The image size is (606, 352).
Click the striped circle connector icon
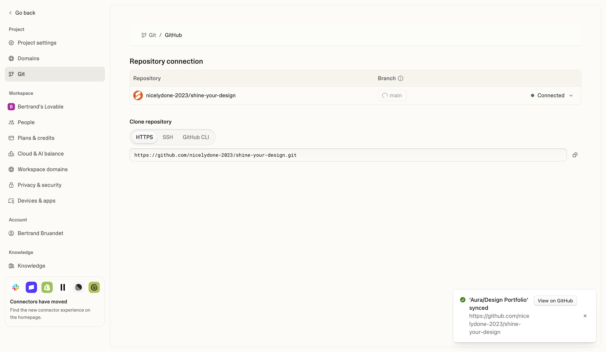click(79, 287)
